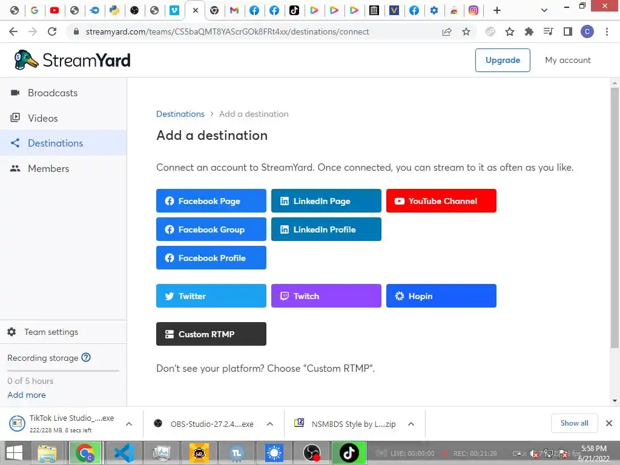Image resolution: width=620 pixels, height=465 pixels.
Task: Open the Windows Start menu
Action: (x=15, y=453)
